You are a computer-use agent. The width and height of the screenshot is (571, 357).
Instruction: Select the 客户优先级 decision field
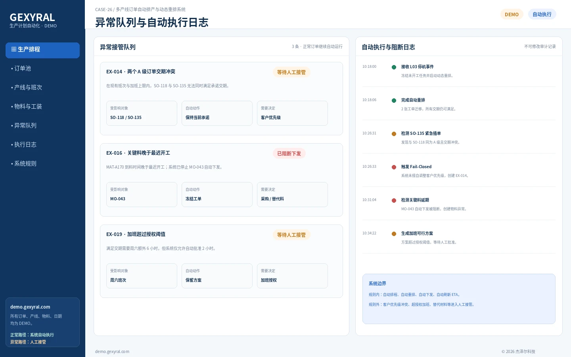tap(292, 113)
